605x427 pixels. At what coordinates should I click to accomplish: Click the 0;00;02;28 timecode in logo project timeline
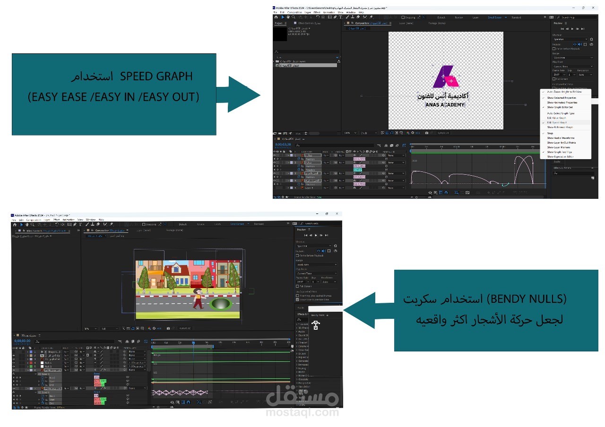[283, 145]
